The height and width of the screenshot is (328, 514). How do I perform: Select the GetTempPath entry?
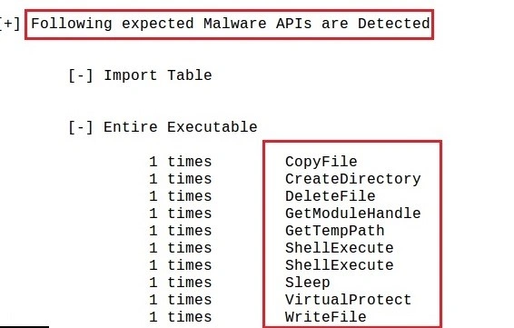335,231
